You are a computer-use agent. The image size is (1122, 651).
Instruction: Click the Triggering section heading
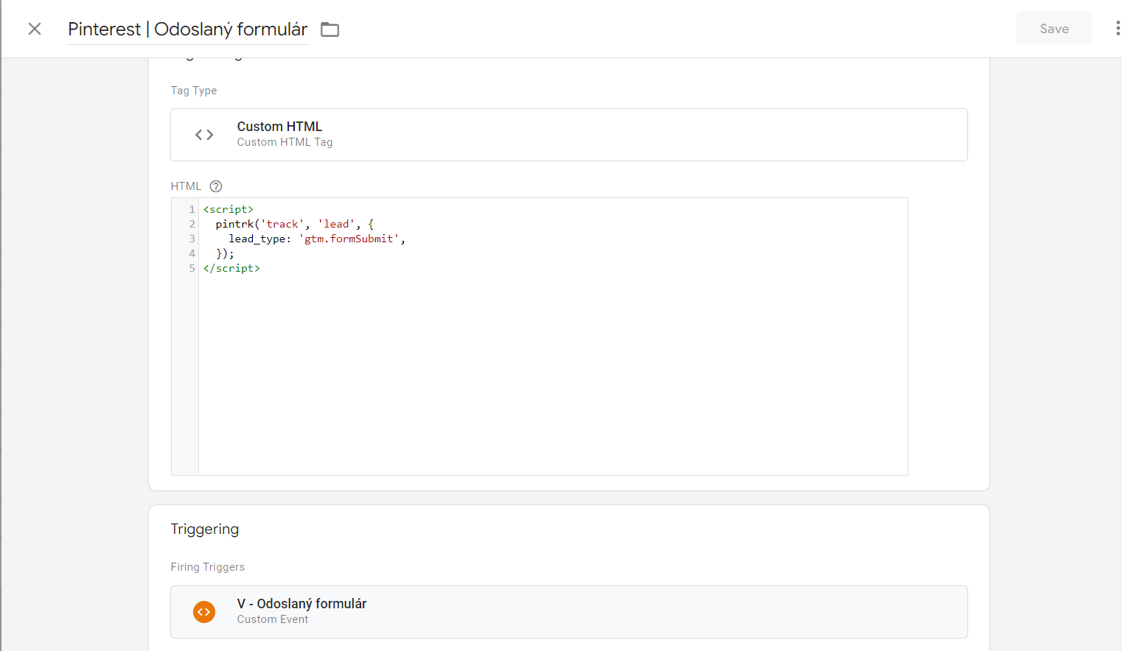click(205, 529)
